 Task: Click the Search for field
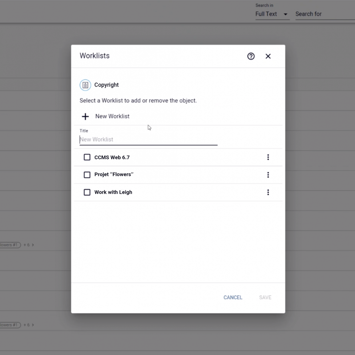pyautogui.click(x=325, y=14)
